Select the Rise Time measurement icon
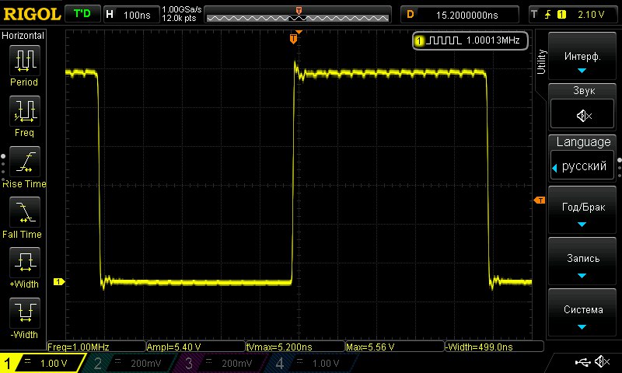The height and width of the screenshot is (373, 622). [25, 162]
